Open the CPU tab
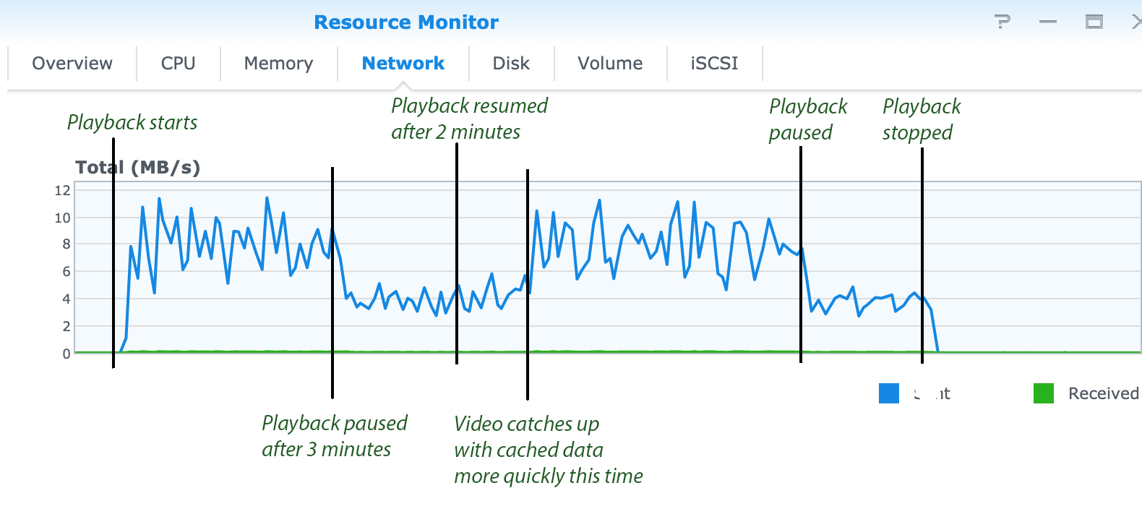 tap(178, 64)
